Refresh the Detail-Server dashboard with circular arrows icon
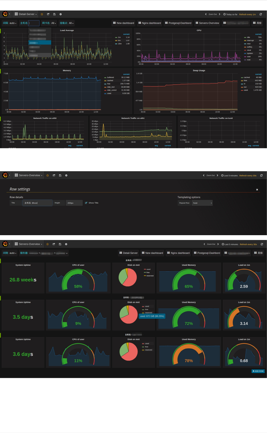The height and width of the screenshot is (433, 267). pyautogui.click(x=261, y=14)
